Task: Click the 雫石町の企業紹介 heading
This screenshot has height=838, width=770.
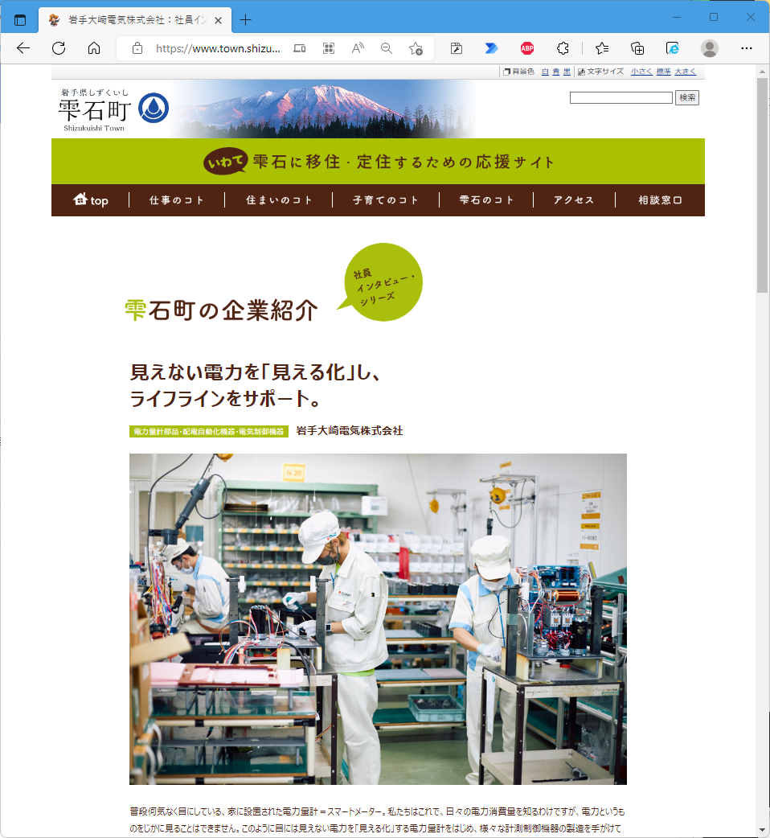Action: coord(221,310)
